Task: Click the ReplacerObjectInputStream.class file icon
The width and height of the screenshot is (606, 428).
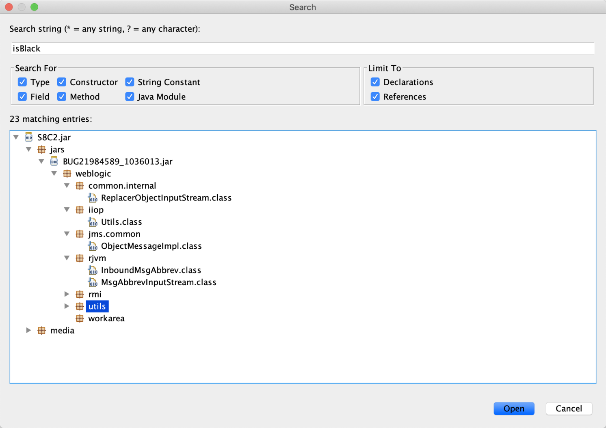Action: pos(93,198)
